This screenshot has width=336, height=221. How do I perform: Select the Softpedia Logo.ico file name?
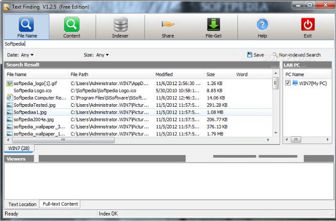coord(33,91)
